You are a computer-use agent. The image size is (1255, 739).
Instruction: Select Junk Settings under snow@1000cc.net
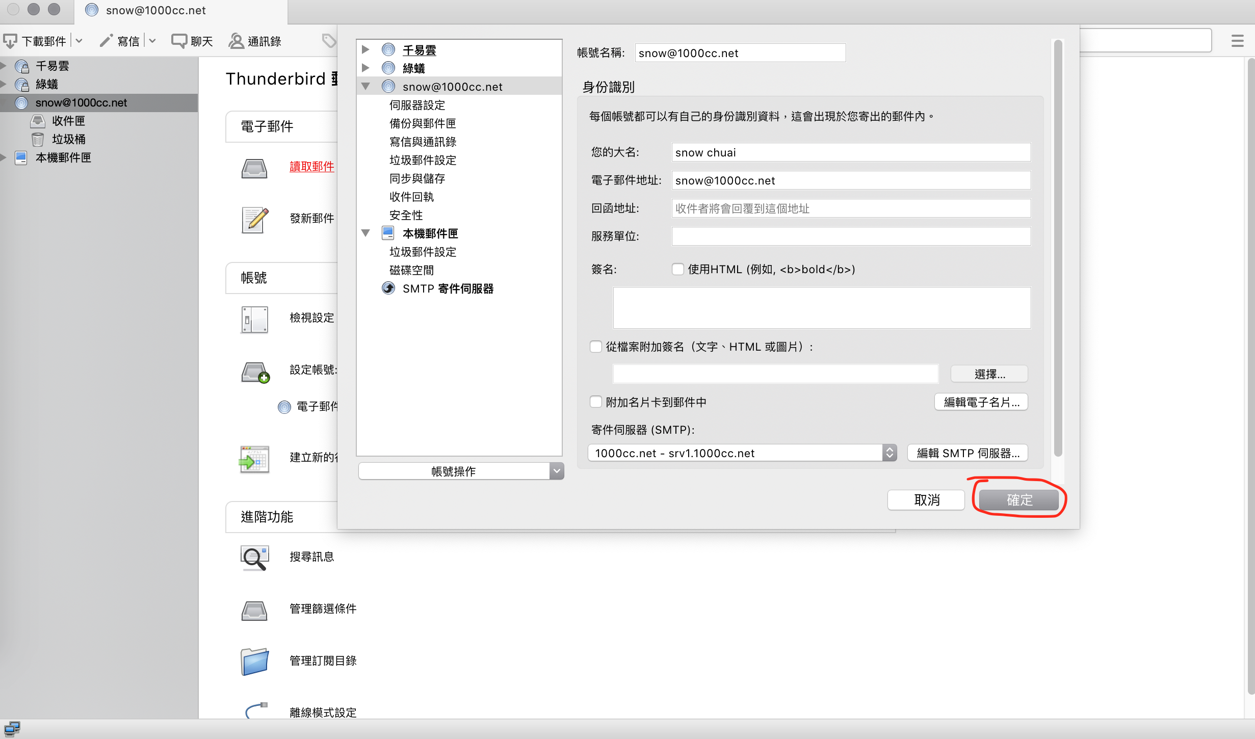click(x=423, y=160)
